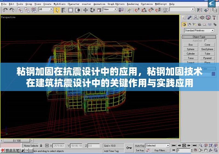This screenshot has width=219, height=154.
Task: Activate the Select and Rotate tool
Action: (92, 10)
